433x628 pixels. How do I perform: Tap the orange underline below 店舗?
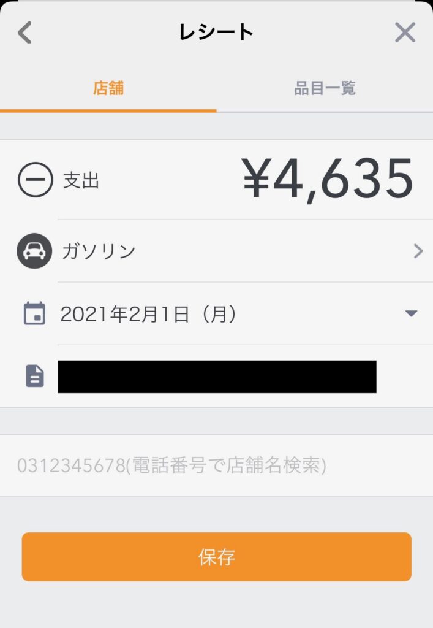[108, 110]
